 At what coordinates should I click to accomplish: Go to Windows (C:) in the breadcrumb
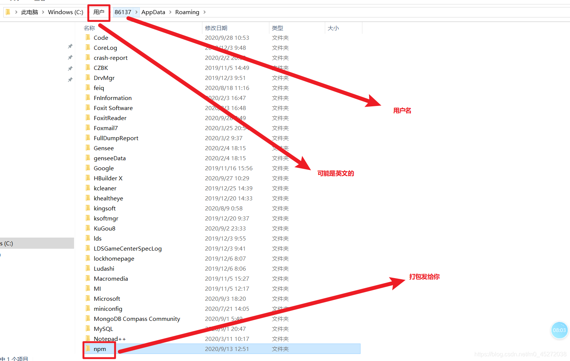click(65, 12)
